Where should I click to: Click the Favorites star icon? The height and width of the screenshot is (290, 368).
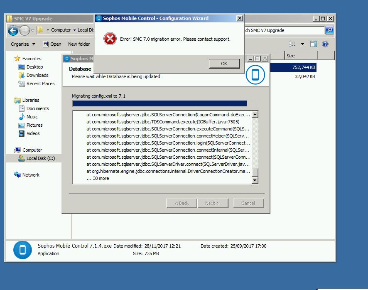coord(17,59)
